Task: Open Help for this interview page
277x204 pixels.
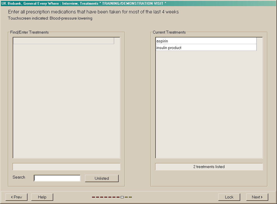Action: pyautogui.click(x=42, y=197)
